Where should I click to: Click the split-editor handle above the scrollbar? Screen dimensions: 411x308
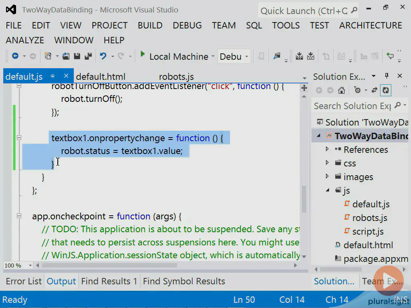pyautogui.click(x=304, y=88)
